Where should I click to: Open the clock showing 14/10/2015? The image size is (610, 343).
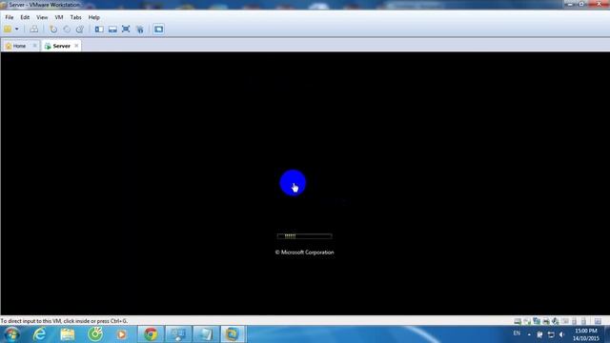(585, 334)
